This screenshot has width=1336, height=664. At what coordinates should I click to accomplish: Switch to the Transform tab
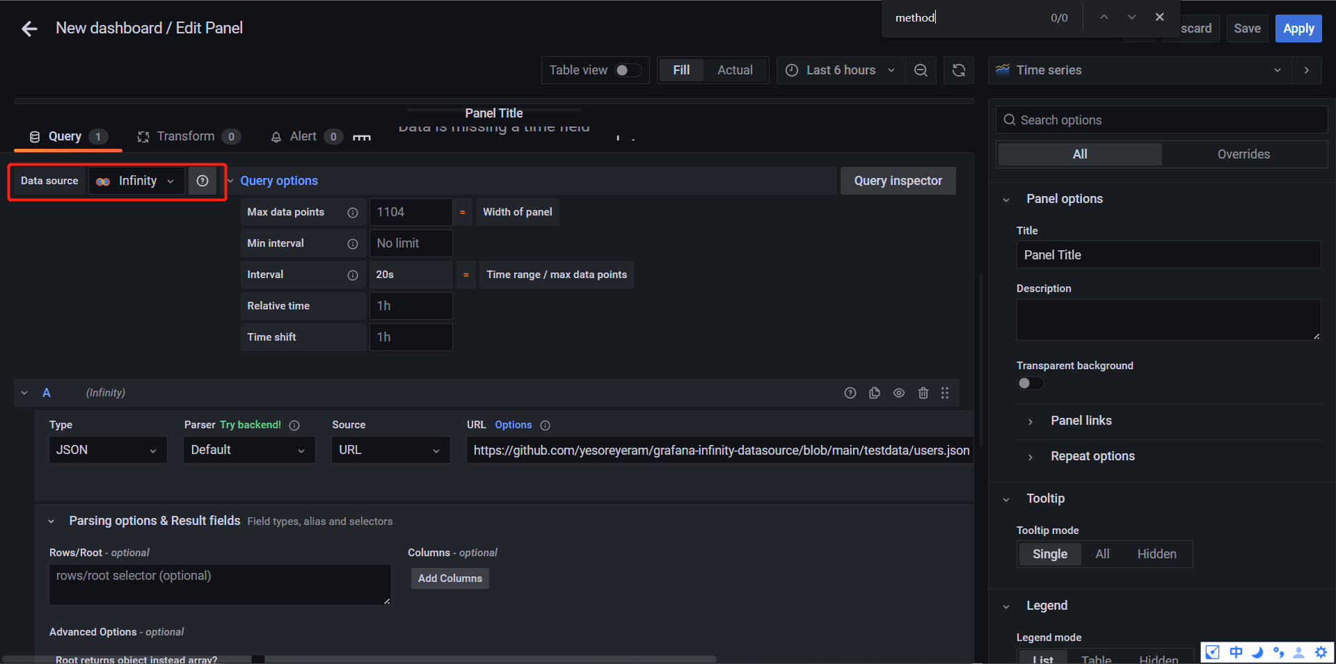[x=187, y=136]
